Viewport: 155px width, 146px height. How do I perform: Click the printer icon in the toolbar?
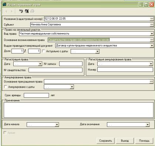click(32, 11)
